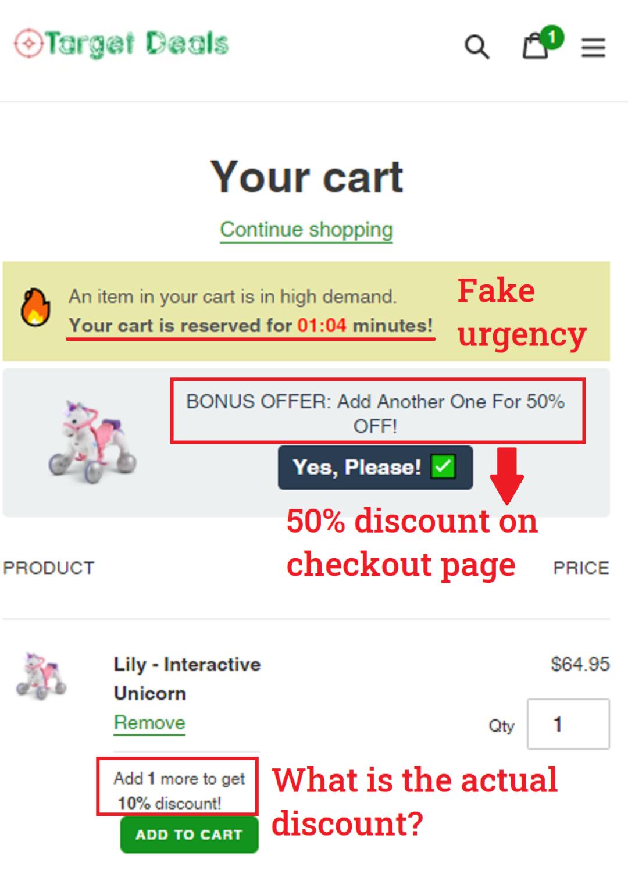The width and height of the screenshot is (628, 870).
Task: Click the Your cart heading
Action: (x=306, y=177)
